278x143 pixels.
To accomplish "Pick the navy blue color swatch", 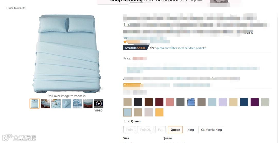I will pyautogui.click(x=244, y=102).
